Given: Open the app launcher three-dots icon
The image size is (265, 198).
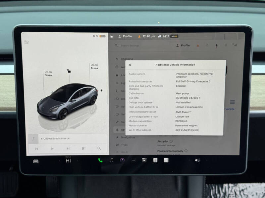Looking at the screenshot, I should (133, 160).
